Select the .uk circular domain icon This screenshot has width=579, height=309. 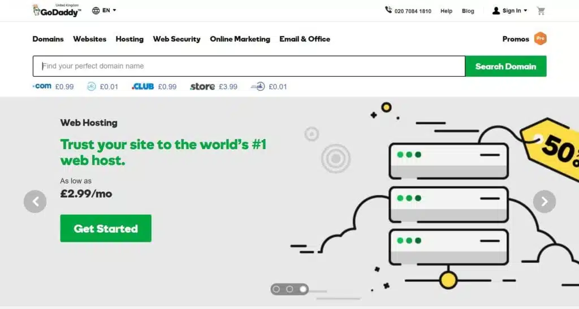tap(91, 86)
